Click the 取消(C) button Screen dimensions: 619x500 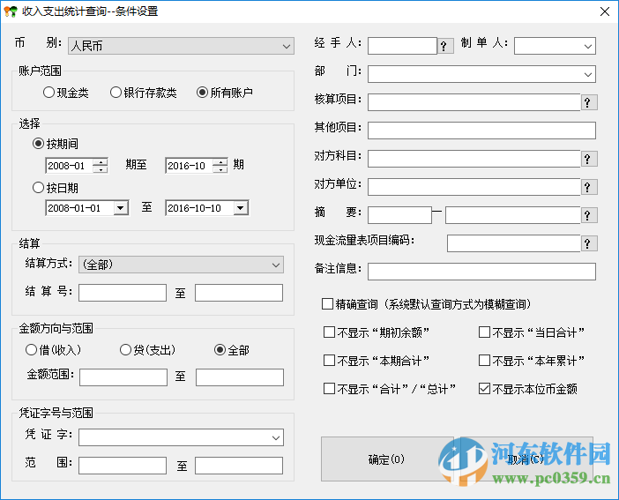point(526,459)
